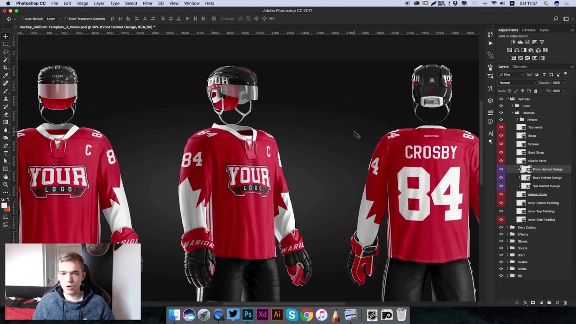This screenshot has height=324, width=576.
Task: Delete layer with trash icon
Action: tap(565, 303)
